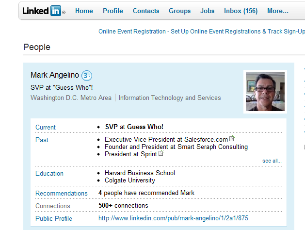Open Mark Angelino's profile photo

(x=265, y=92)
